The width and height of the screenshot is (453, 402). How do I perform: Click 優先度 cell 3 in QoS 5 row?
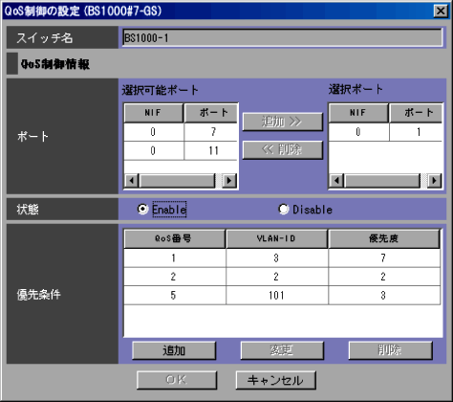[x=384, y=295]
